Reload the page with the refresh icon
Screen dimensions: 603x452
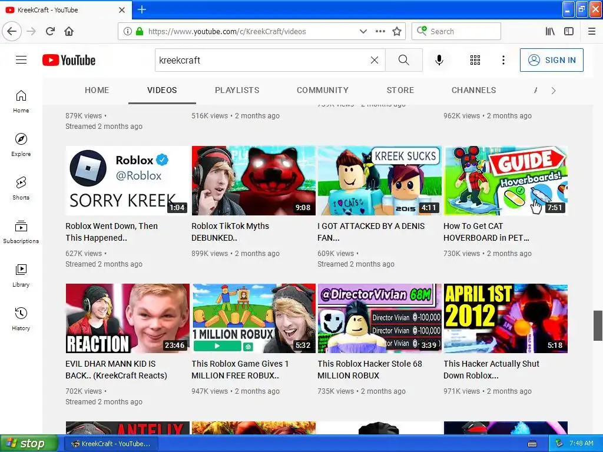50,31
